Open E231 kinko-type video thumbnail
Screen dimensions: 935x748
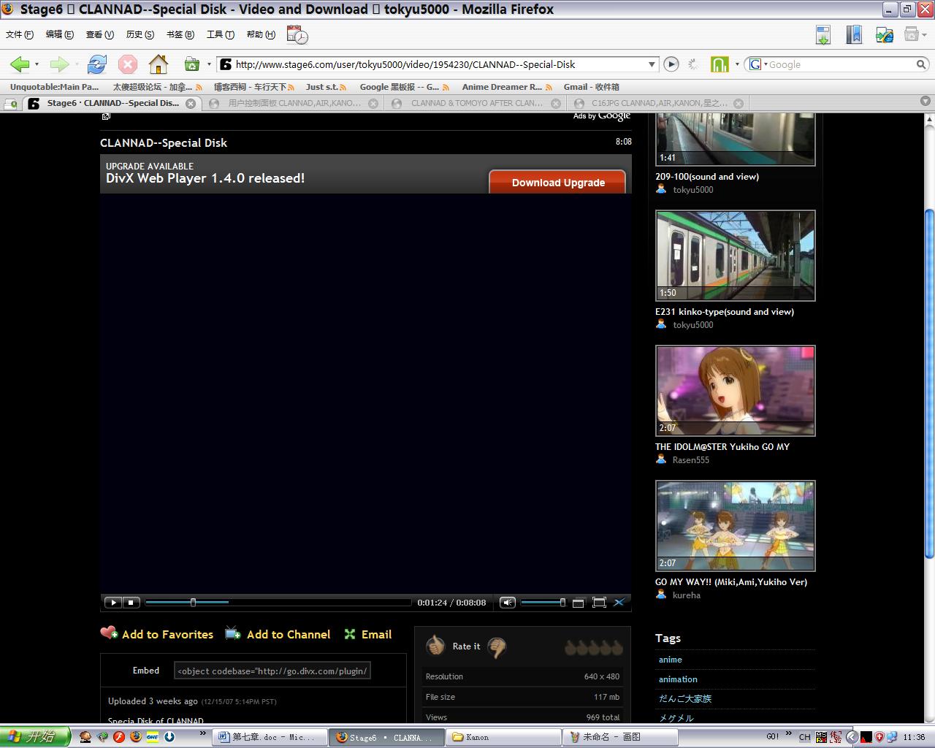point(736,256)
